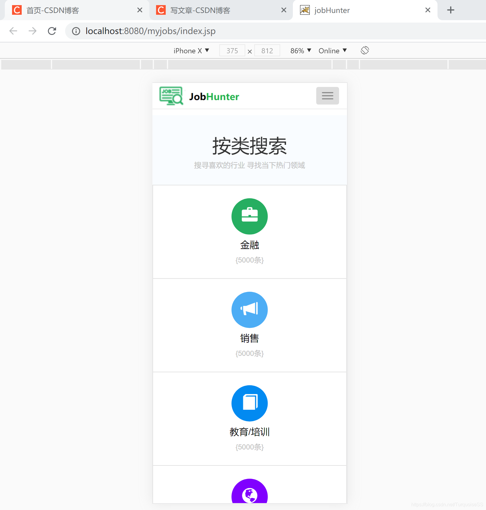
Task: Switch to the 写文章-CSDN博客 tab
Action: point(221,10)
